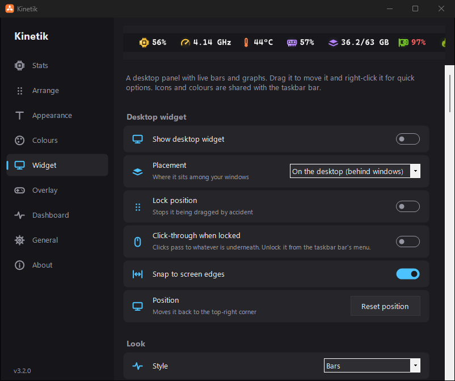This screenshot has width=455, height=381.
Task: Navigate to the Dashboard page
Action: [57, 215]
